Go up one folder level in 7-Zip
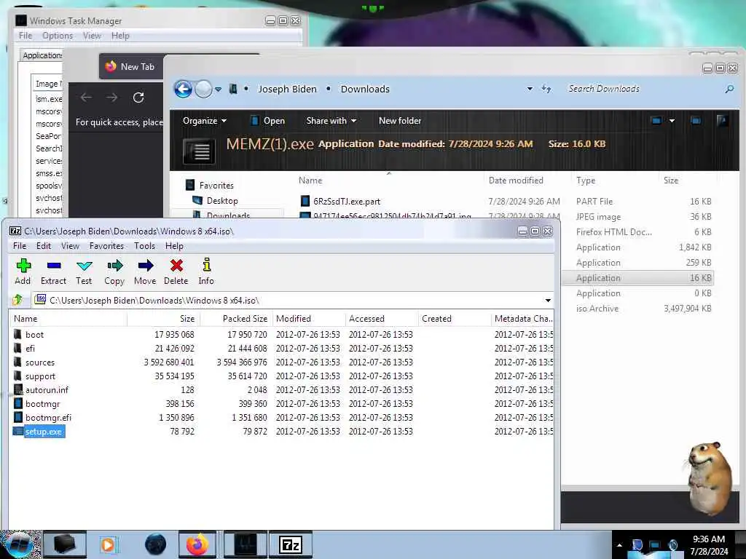 18,300
